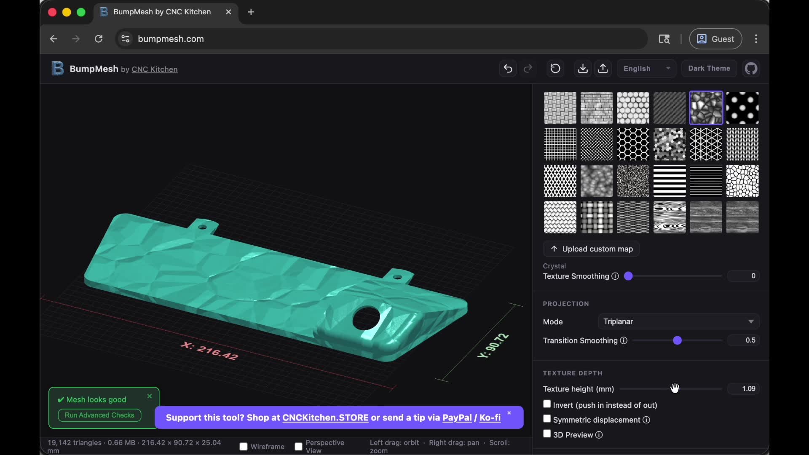Viewport: 809px width, 455px height.
Task: Enable Symmetric displacement checkbox
Action: [547, 419]
